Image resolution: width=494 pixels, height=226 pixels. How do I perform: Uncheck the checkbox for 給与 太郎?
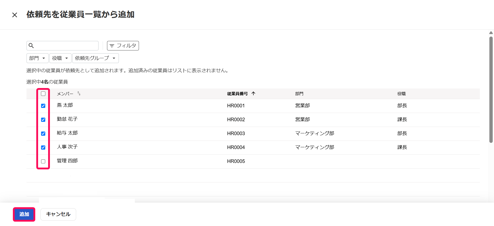click(43, 134)
